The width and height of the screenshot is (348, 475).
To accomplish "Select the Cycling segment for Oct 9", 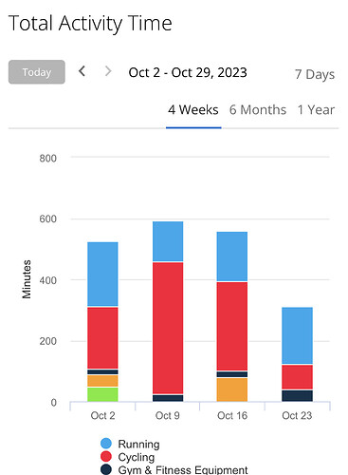I will click(x=168, y=328).
